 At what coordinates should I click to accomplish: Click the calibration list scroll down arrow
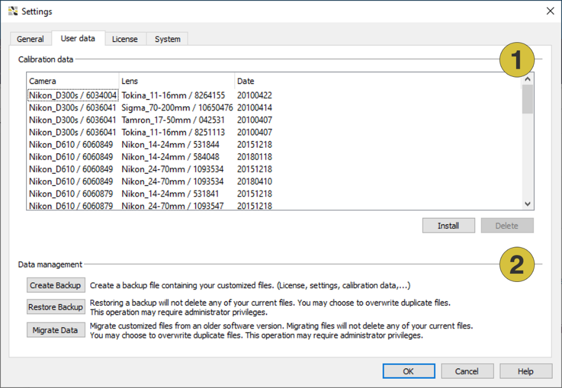tap(527, 203)
